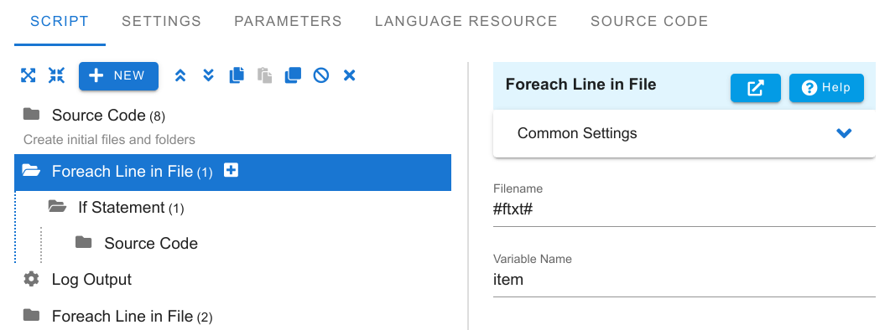Duplicate the selected item
Viewport: 890px width, 330px height.
[x=293, y=75]
